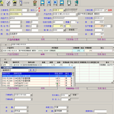Viewport: 114px width, 114px height.
Task: Open the top-row 材料 tab
Action: 43,39
